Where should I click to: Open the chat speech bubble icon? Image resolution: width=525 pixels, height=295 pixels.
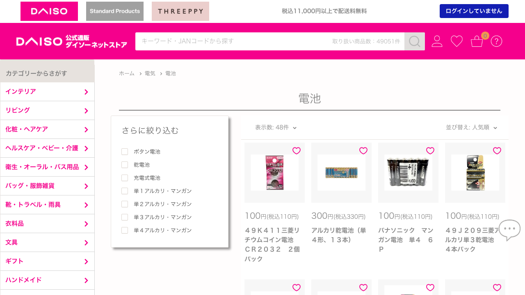tap(509, 230)
